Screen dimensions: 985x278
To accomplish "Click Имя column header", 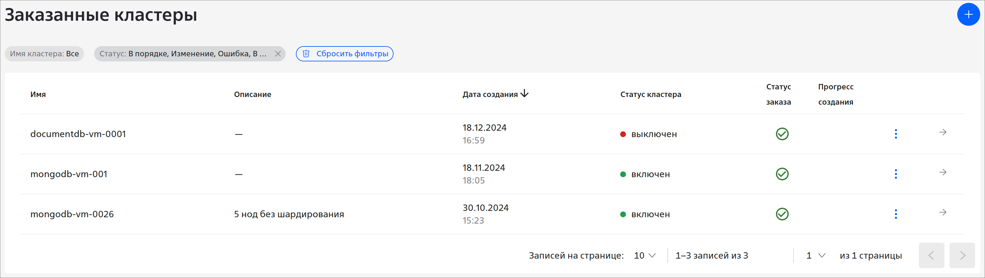I will [x=38, y=94].
